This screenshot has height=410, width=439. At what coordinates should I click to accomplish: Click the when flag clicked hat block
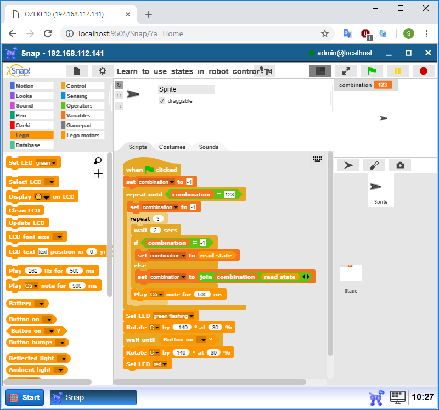pos(152,169)
